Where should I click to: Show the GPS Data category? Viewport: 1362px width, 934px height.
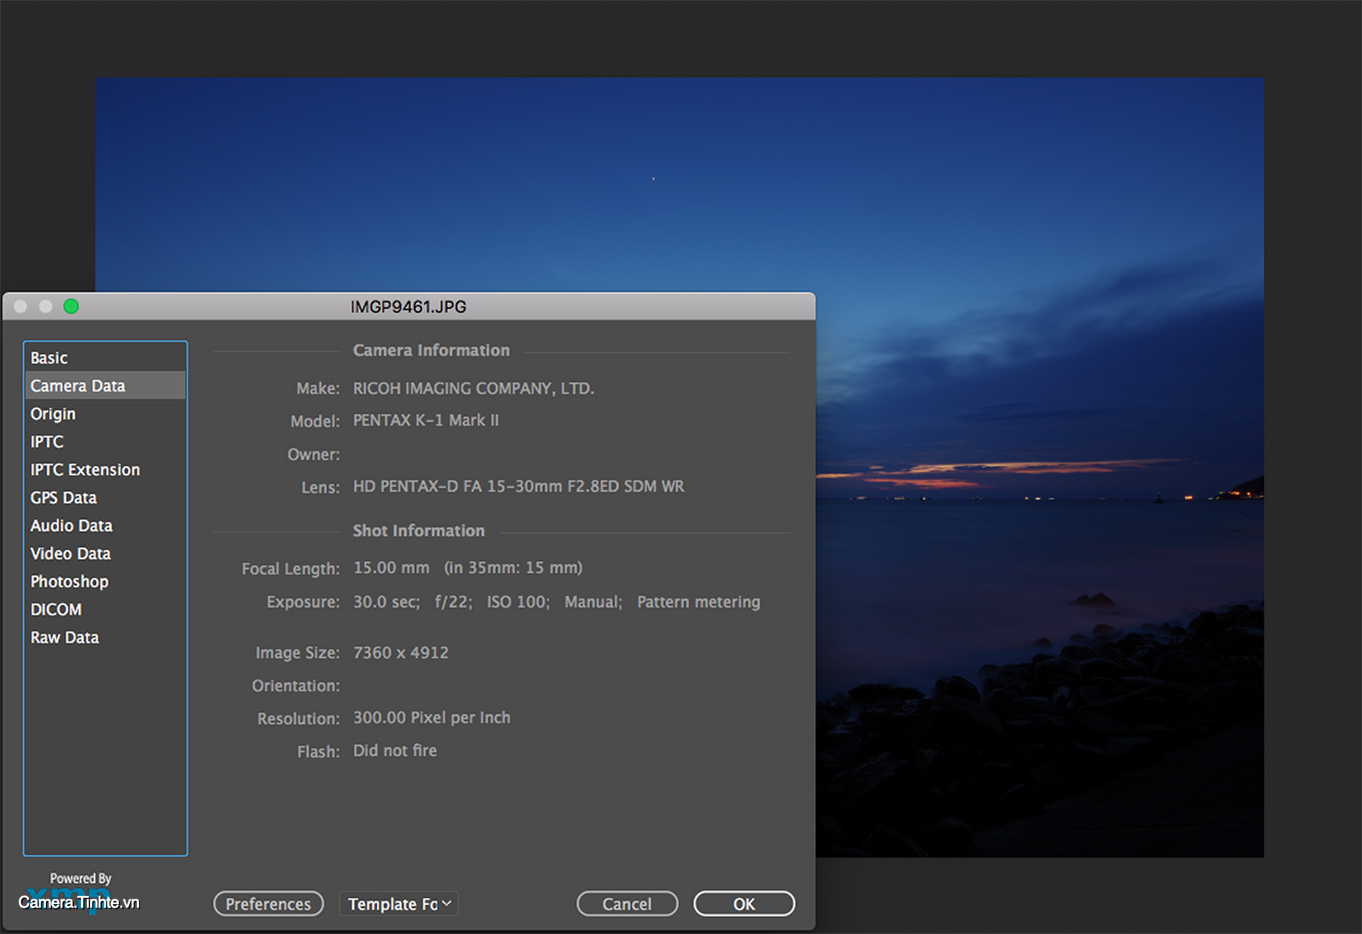tap(105, 498)
